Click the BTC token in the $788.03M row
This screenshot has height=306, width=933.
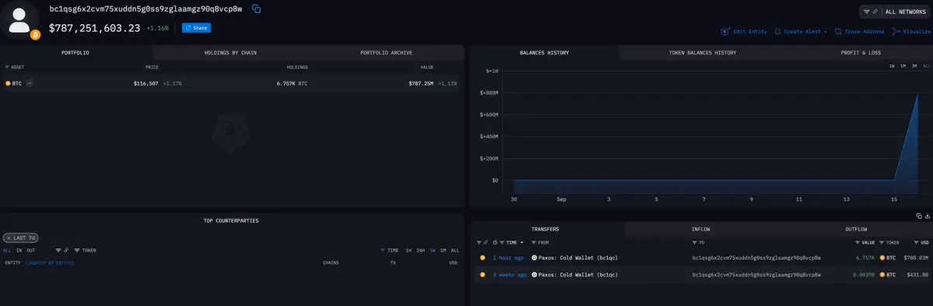[888, 258]
